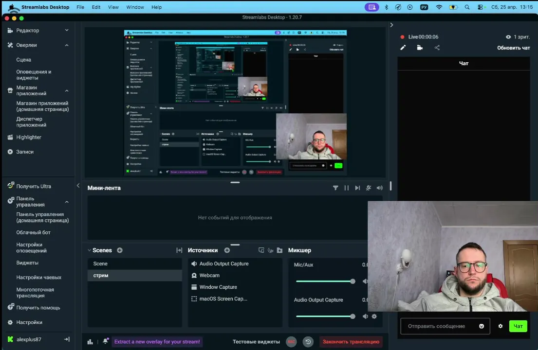The width and height of the screenshot is (538, 350).
Task: Open the Scenes collection dropdown arrow
Action: pos(90,250)
